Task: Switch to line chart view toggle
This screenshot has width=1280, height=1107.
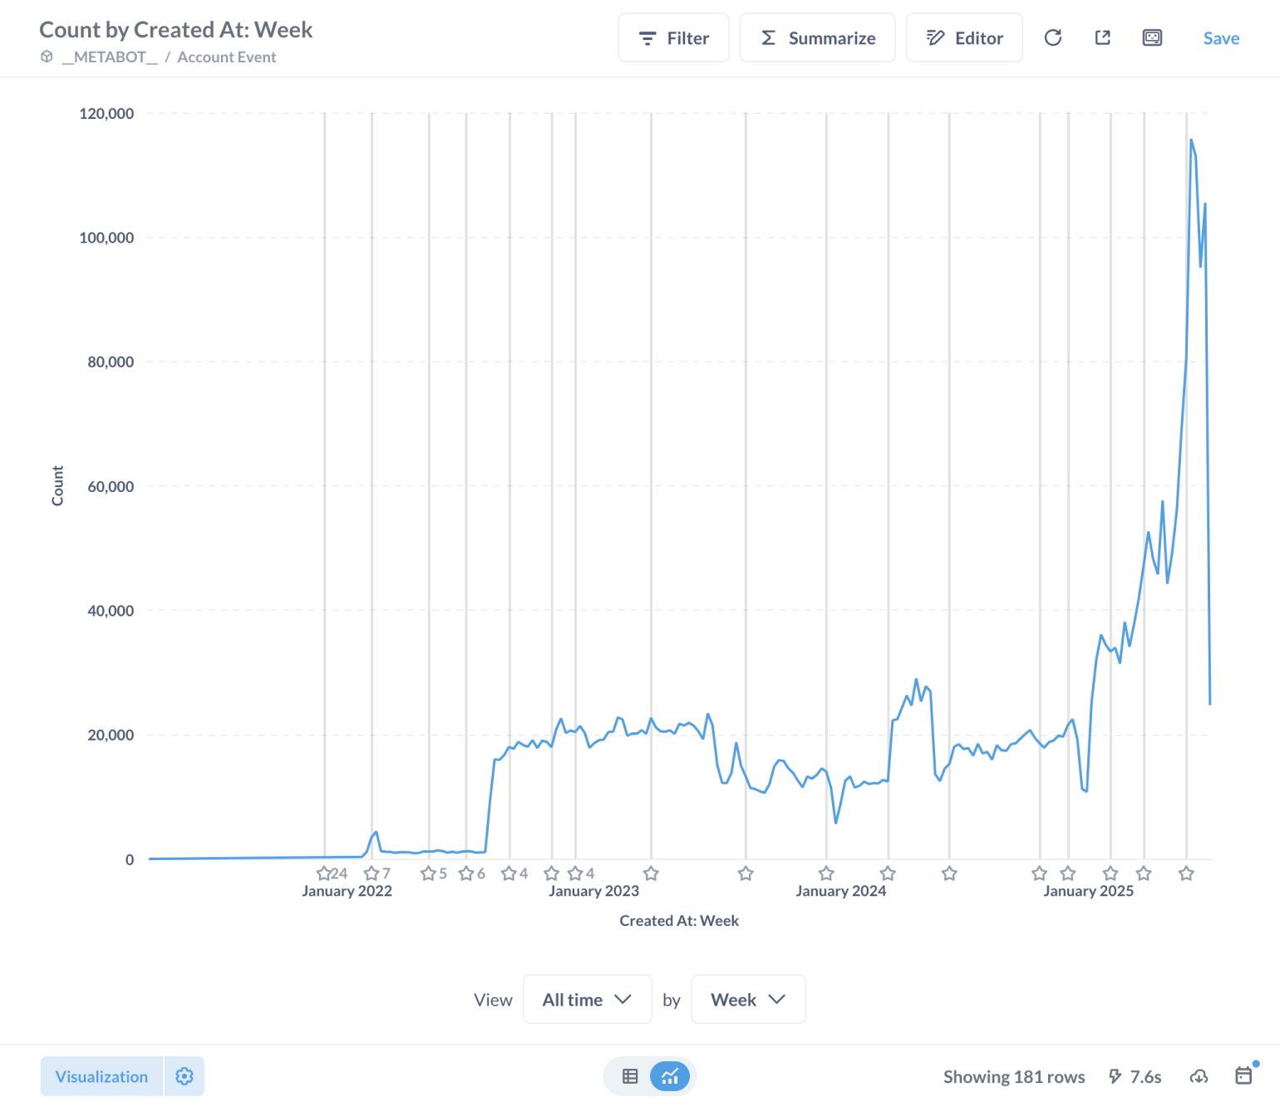Action: (670, 1076)
